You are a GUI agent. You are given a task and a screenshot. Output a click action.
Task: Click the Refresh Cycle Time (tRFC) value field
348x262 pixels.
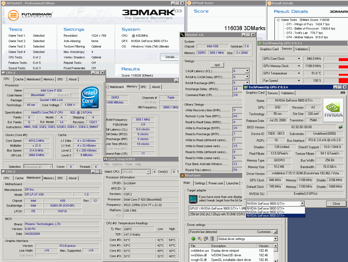click(237, 116)
